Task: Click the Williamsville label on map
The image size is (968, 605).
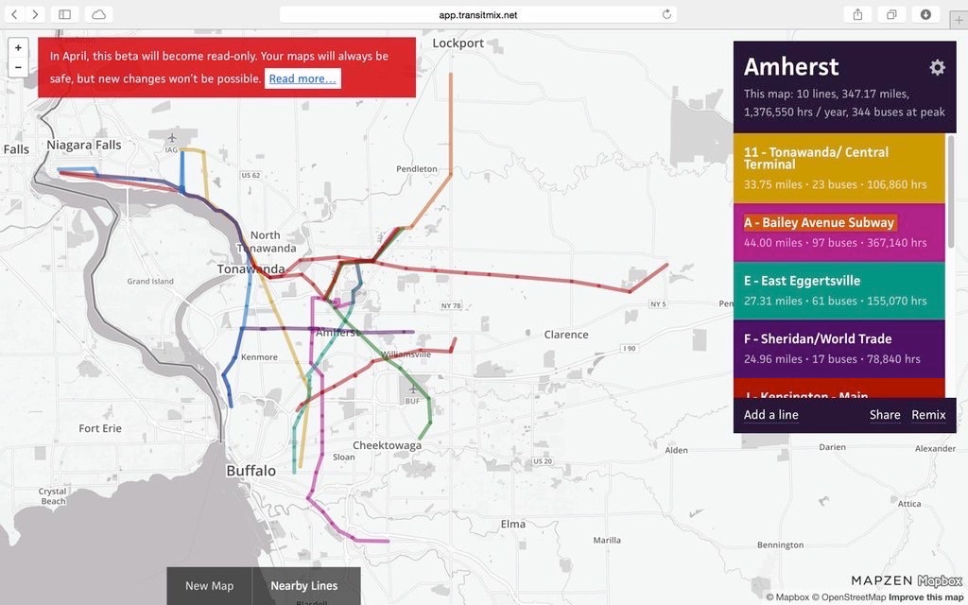Action: coord(406,354)
